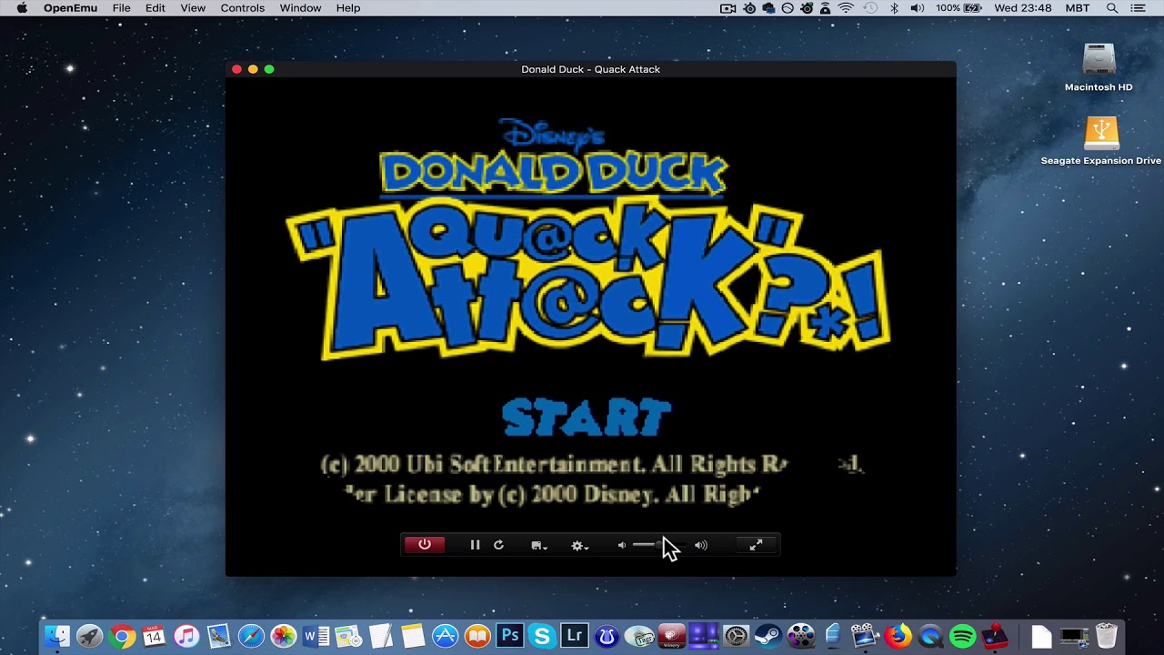Click OpenEmu joystick icon in Dock
Viewport: 1164px width, 655px height.
995,636
